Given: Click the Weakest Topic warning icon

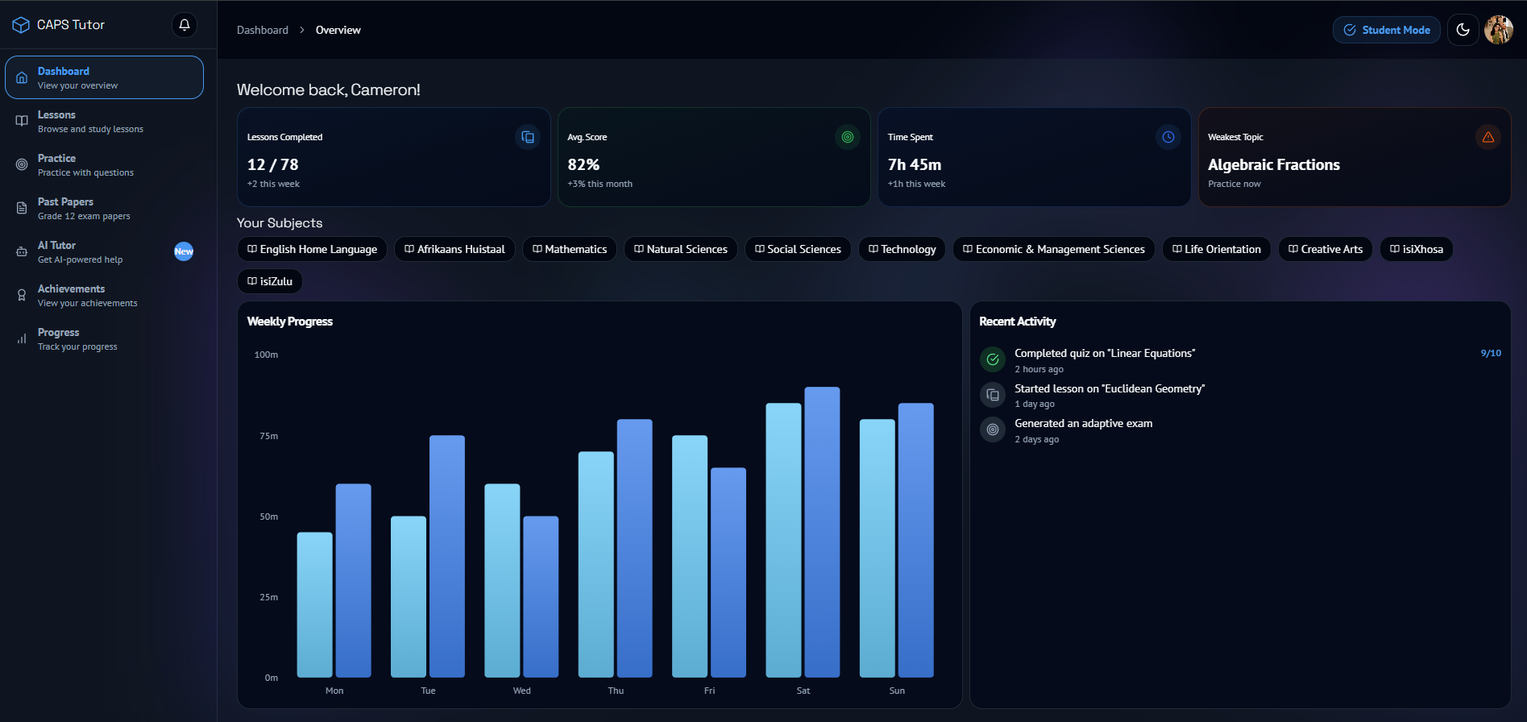Looking at the screenshot, I should coord(1488,137).
